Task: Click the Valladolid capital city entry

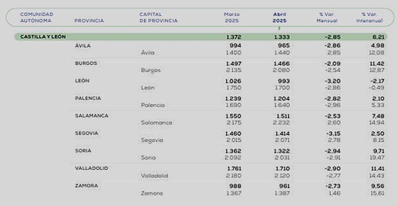Action: coord(154,176)
